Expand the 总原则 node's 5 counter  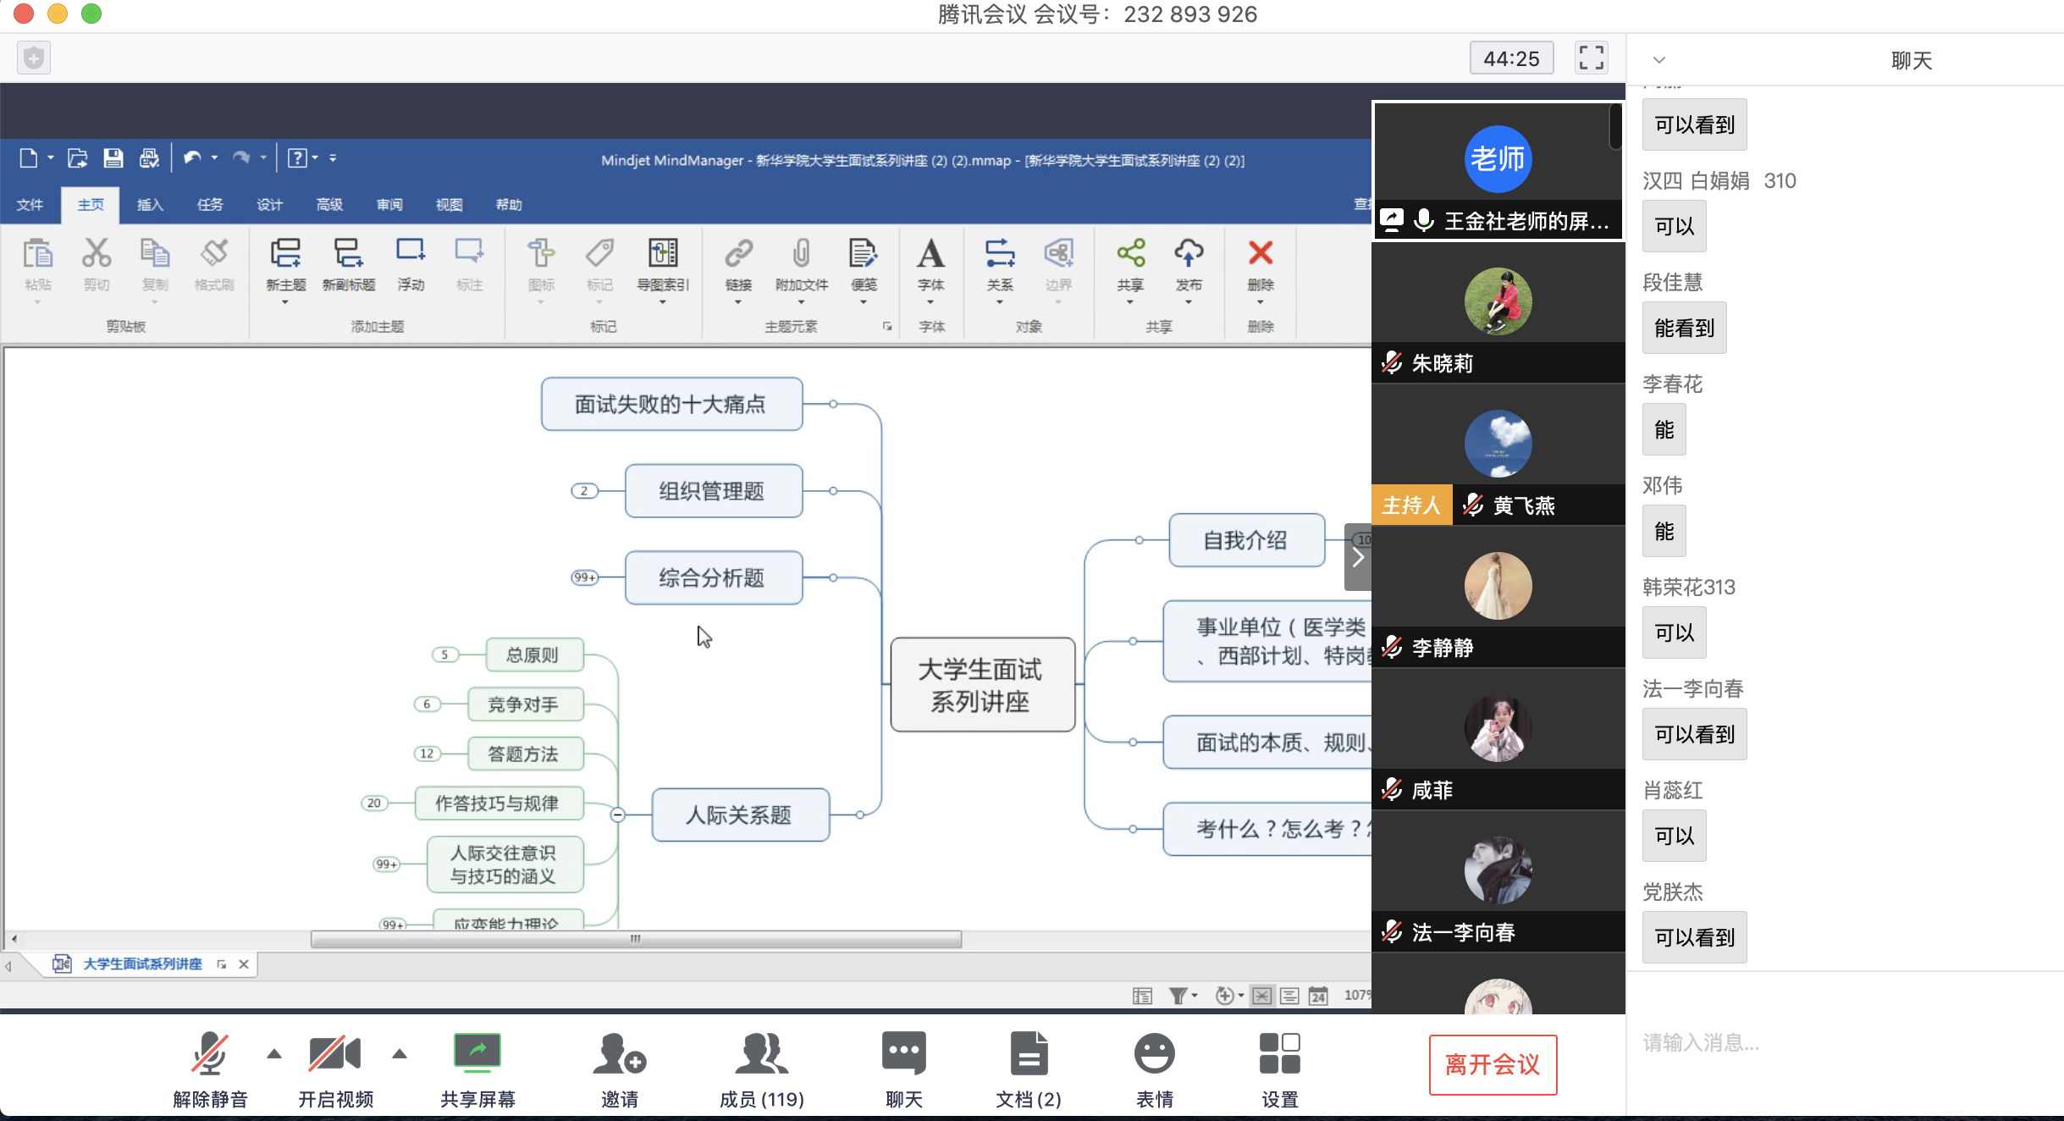(x=445, y=654)
